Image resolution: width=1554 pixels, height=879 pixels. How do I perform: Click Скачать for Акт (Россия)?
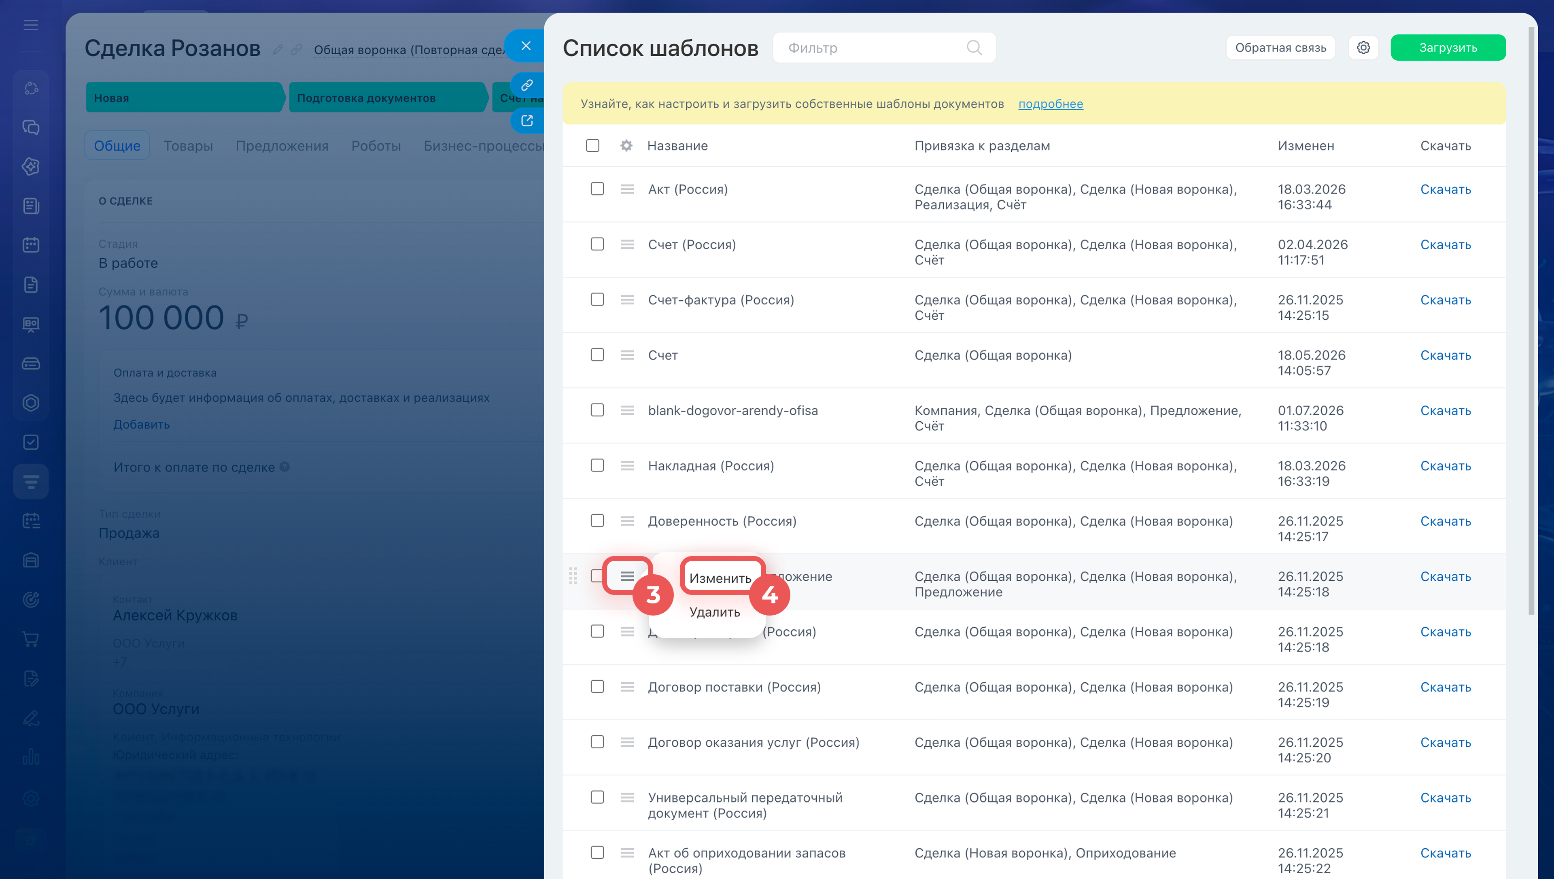click(x=1446, y=189)
